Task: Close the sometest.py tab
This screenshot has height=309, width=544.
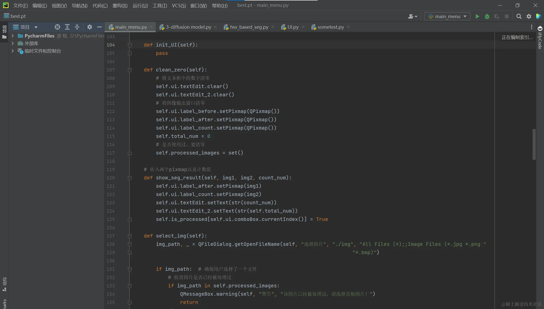Action: 348,27
